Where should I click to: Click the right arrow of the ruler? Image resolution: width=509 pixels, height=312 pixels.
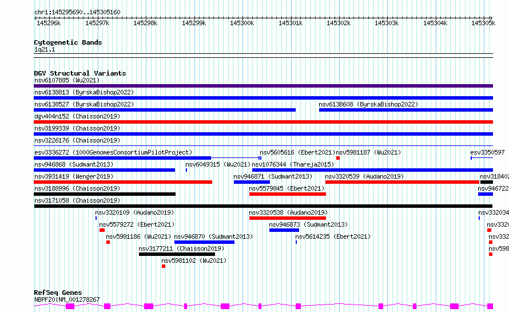pos(491,18)
